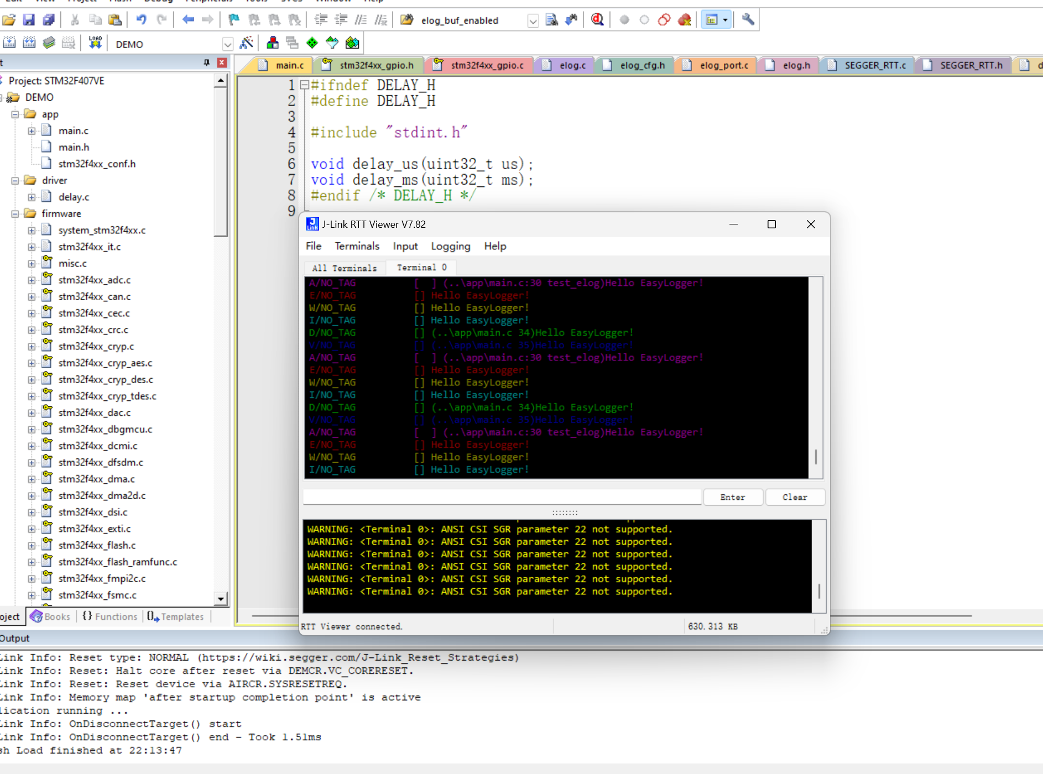Viewport: 1043px width, 774px height.
Task: Open the window layout dropdown arrow
Action: point(726,20)
